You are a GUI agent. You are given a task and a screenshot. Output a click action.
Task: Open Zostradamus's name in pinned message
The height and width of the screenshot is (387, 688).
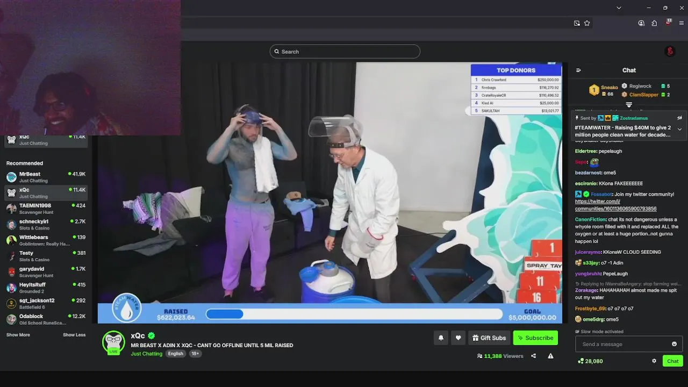(633, 118)
